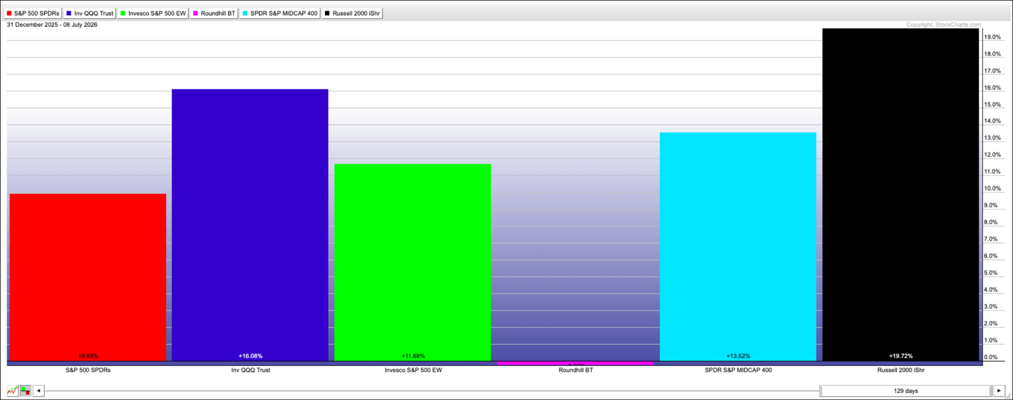
Task: Click the red legend color square
Action: pyautogui.click(x=9, y=13)
